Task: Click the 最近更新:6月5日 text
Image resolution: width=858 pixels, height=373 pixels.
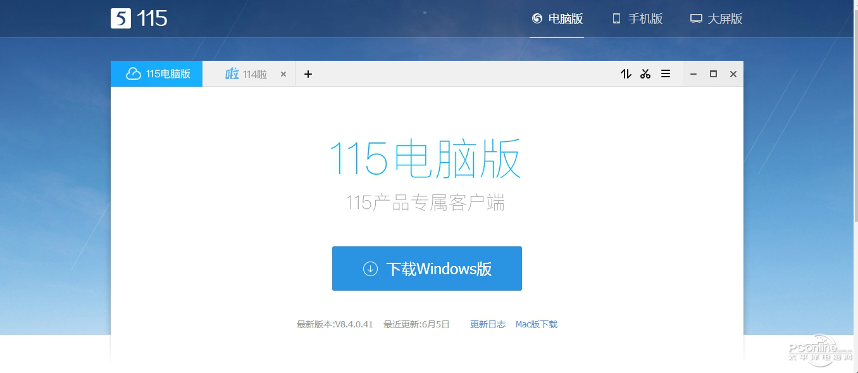Action: coord(416,324)
